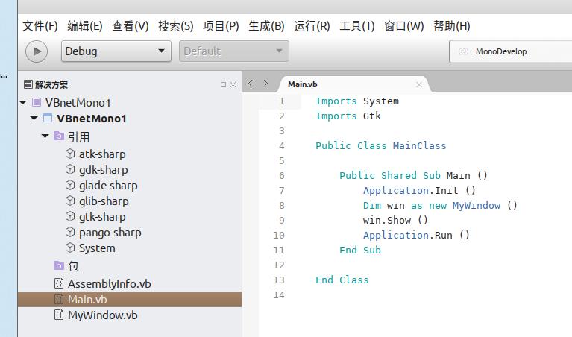Open the 文件(F) menu
The width and height of the screenshot is (572, 337).
(40, 26)
